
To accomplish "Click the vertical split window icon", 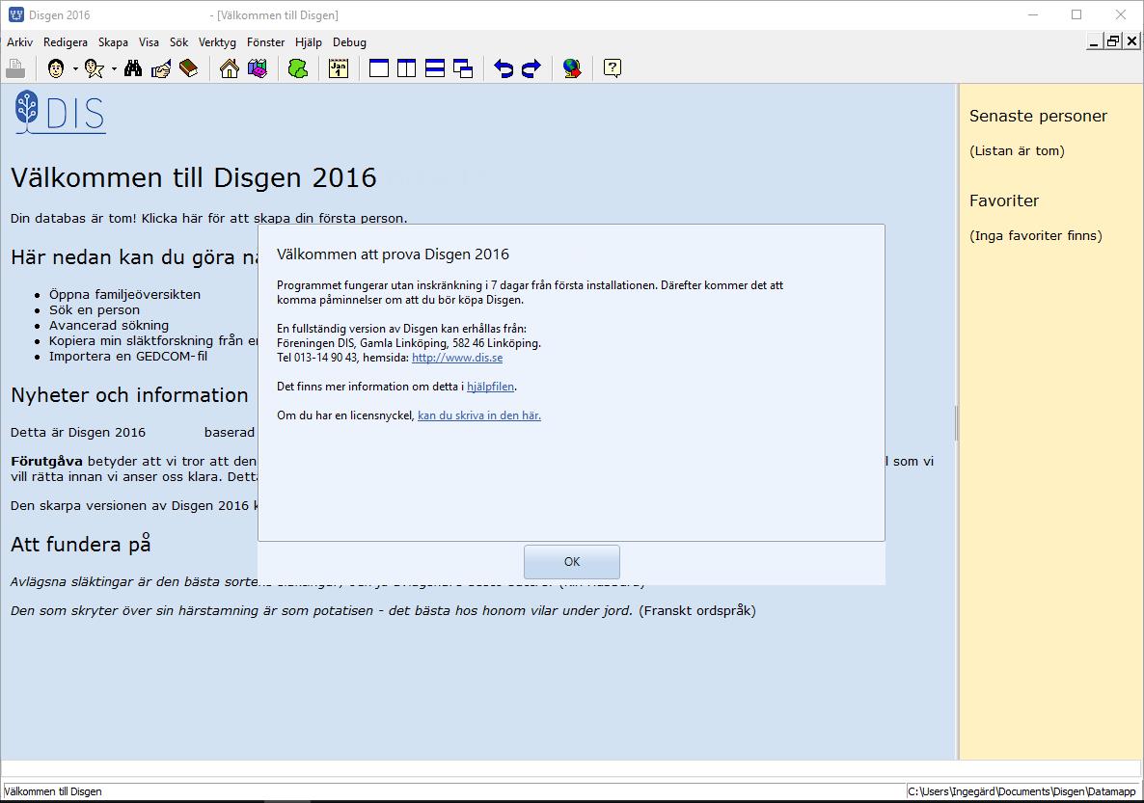I will pos(406,68).
